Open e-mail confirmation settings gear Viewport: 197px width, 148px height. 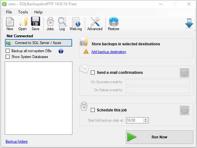(185, 73)
